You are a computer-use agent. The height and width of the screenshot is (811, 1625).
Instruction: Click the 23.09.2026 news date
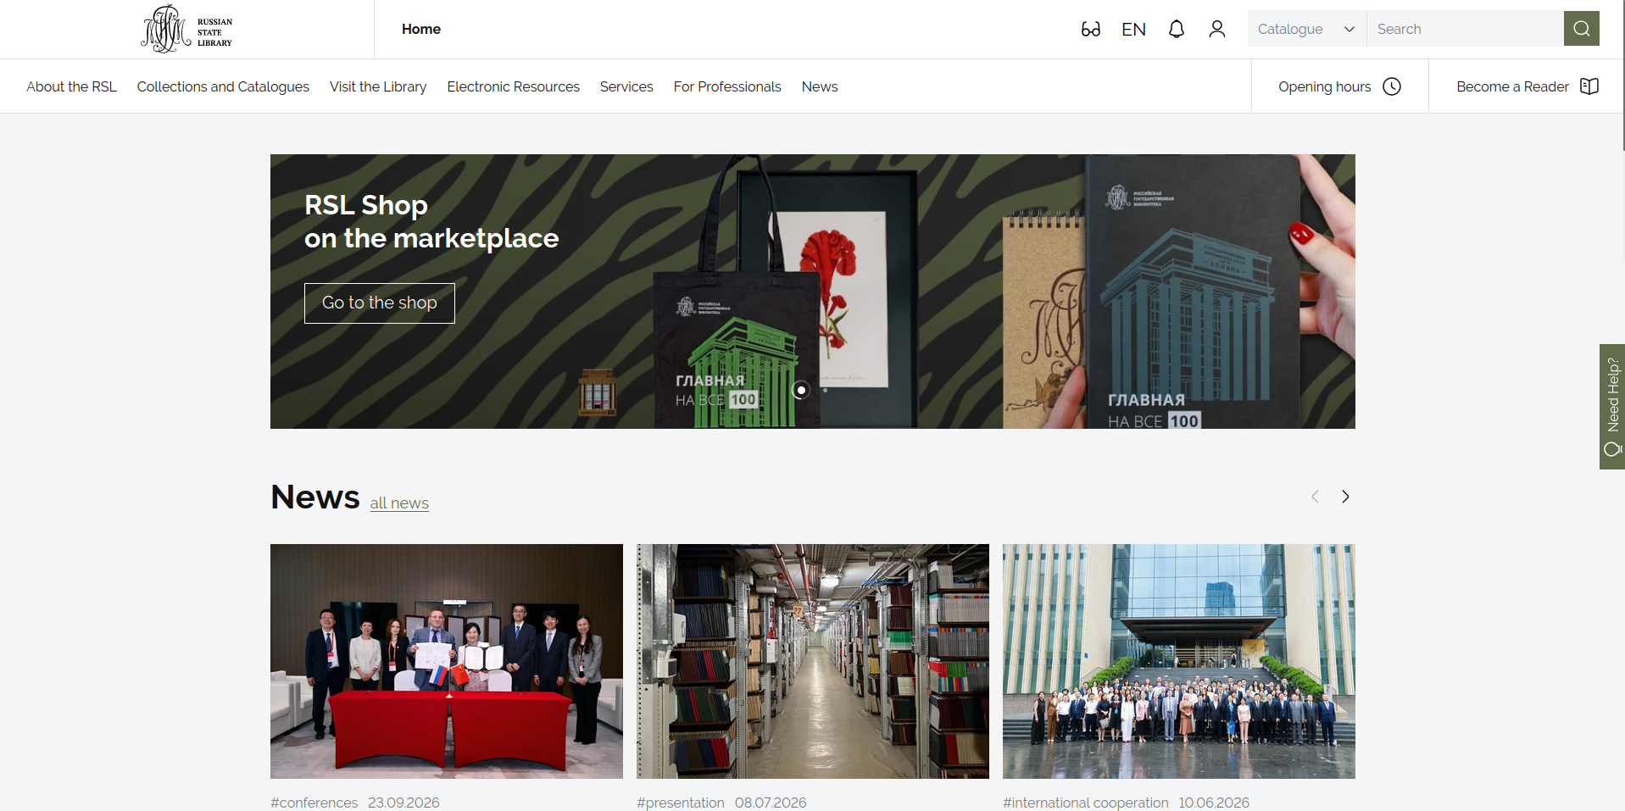coord(403,803)
